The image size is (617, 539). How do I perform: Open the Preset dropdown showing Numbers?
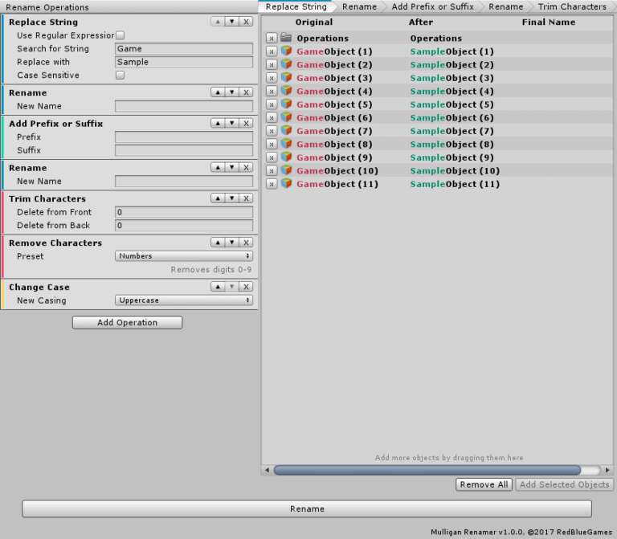tap(184, 256)
